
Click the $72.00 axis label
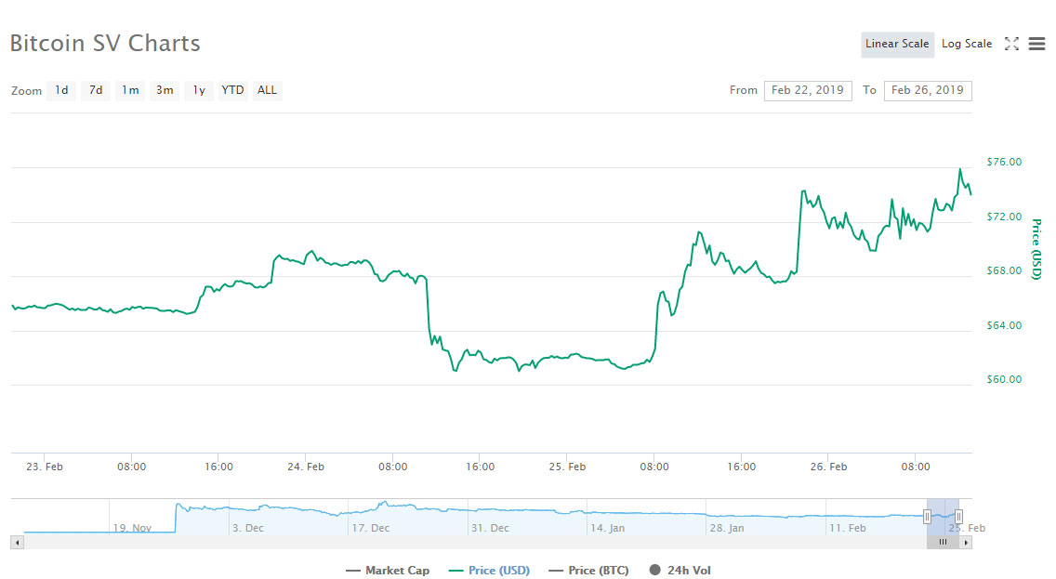pyautogui.click(x=1003, y=217)
